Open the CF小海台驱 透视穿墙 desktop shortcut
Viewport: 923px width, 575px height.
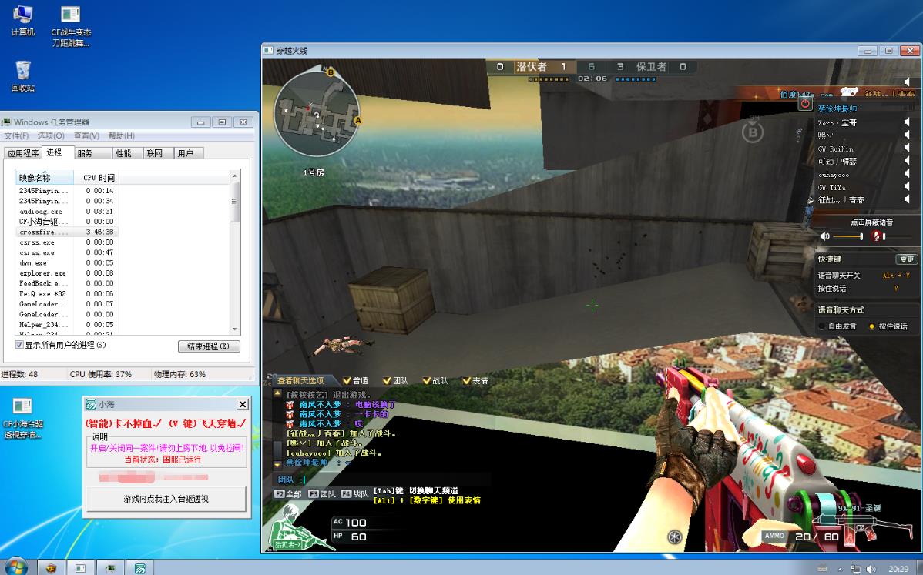coord(23,419)
